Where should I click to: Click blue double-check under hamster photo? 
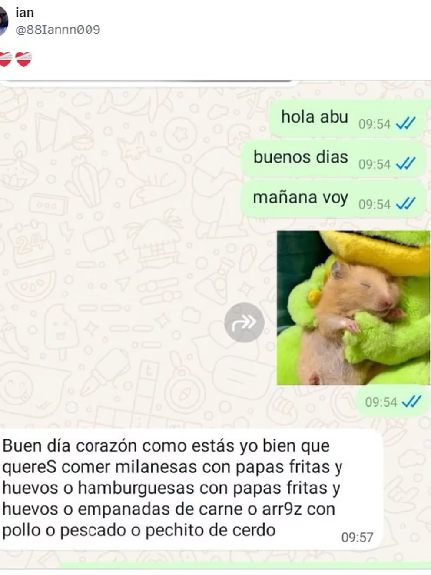click(x=411, y=402)
